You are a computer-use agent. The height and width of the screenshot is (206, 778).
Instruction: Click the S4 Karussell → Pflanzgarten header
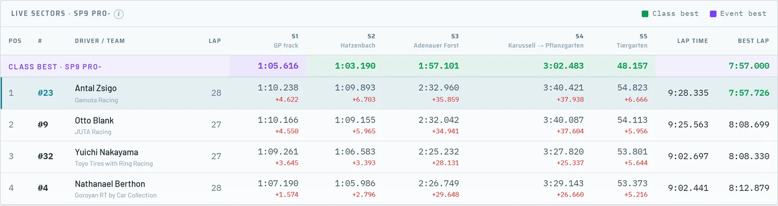pyautogui.click(x=546, y=41)
